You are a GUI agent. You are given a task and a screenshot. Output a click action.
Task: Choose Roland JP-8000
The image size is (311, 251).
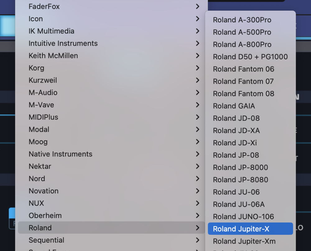(250, 167)
